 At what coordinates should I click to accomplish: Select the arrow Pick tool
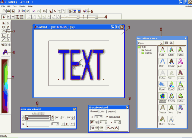pyautogui.click(x=3, y=23)
